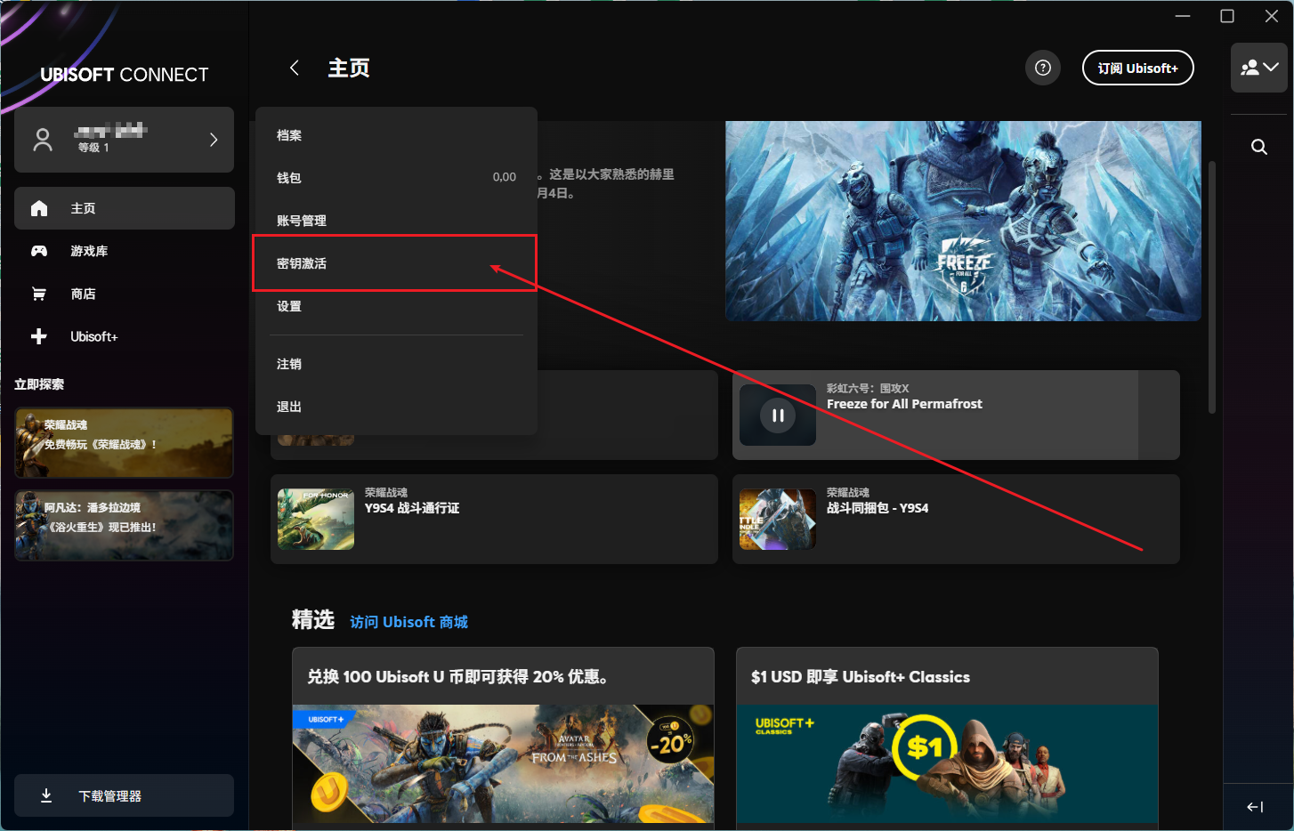Click the search magnifier icon

1258,147
